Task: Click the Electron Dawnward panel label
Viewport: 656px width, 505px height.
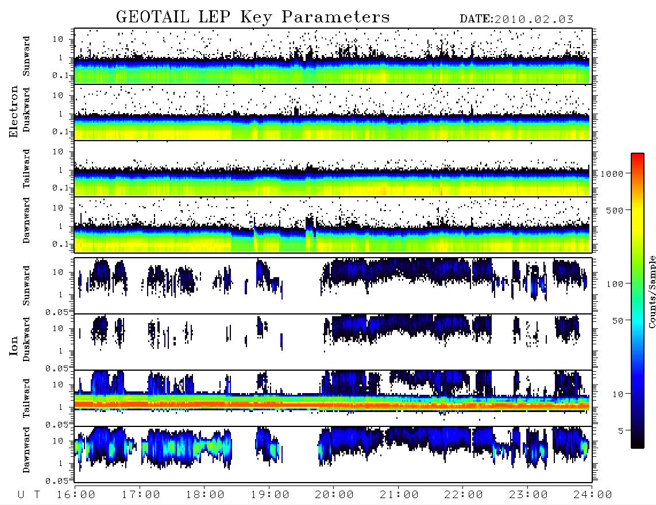Action: 26,220
